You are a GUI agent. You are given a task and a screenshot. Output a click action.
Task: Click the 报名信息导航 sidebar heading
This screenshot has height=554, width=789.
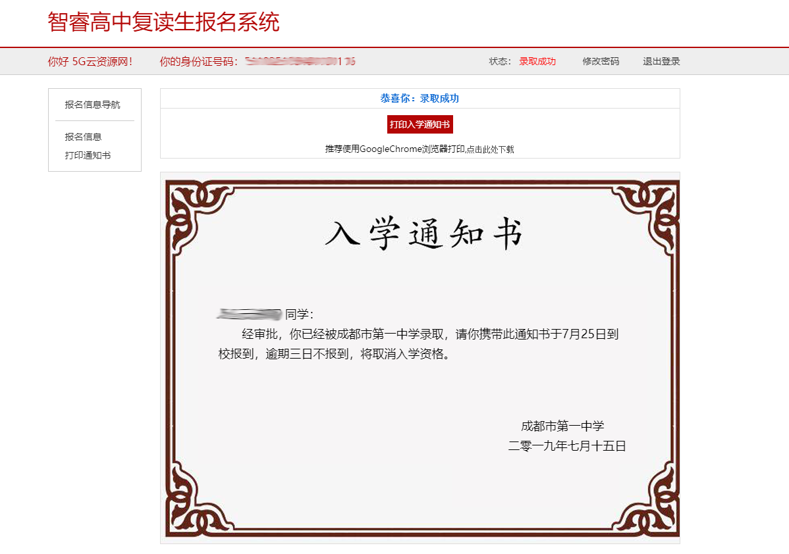[x=92, y=105]
